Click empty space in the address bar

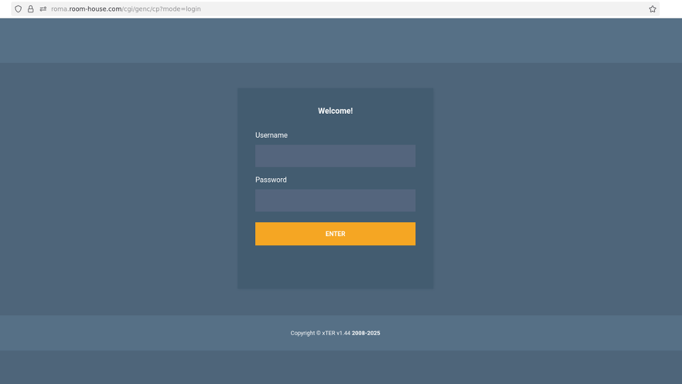click(x=410, y=9)
